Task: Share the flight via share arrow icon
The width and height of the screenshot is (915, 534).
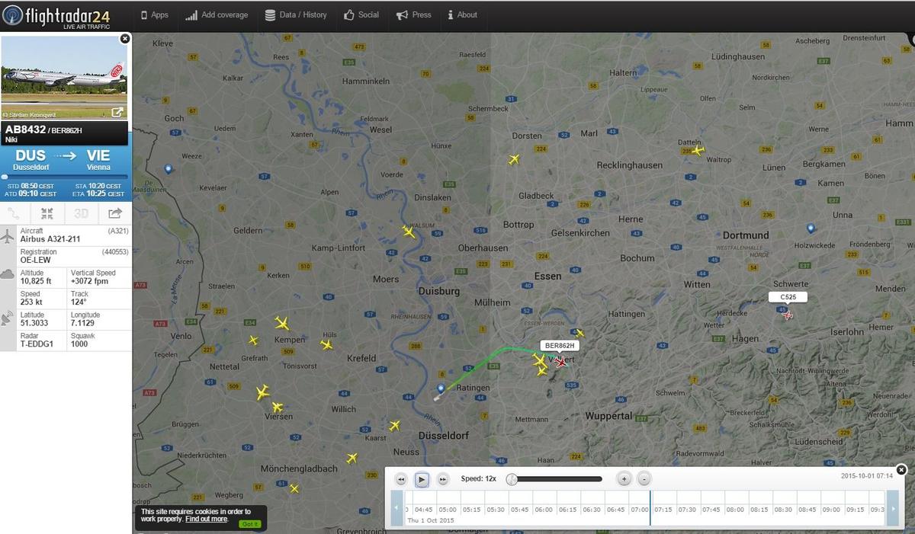Action: click(115, 213)
